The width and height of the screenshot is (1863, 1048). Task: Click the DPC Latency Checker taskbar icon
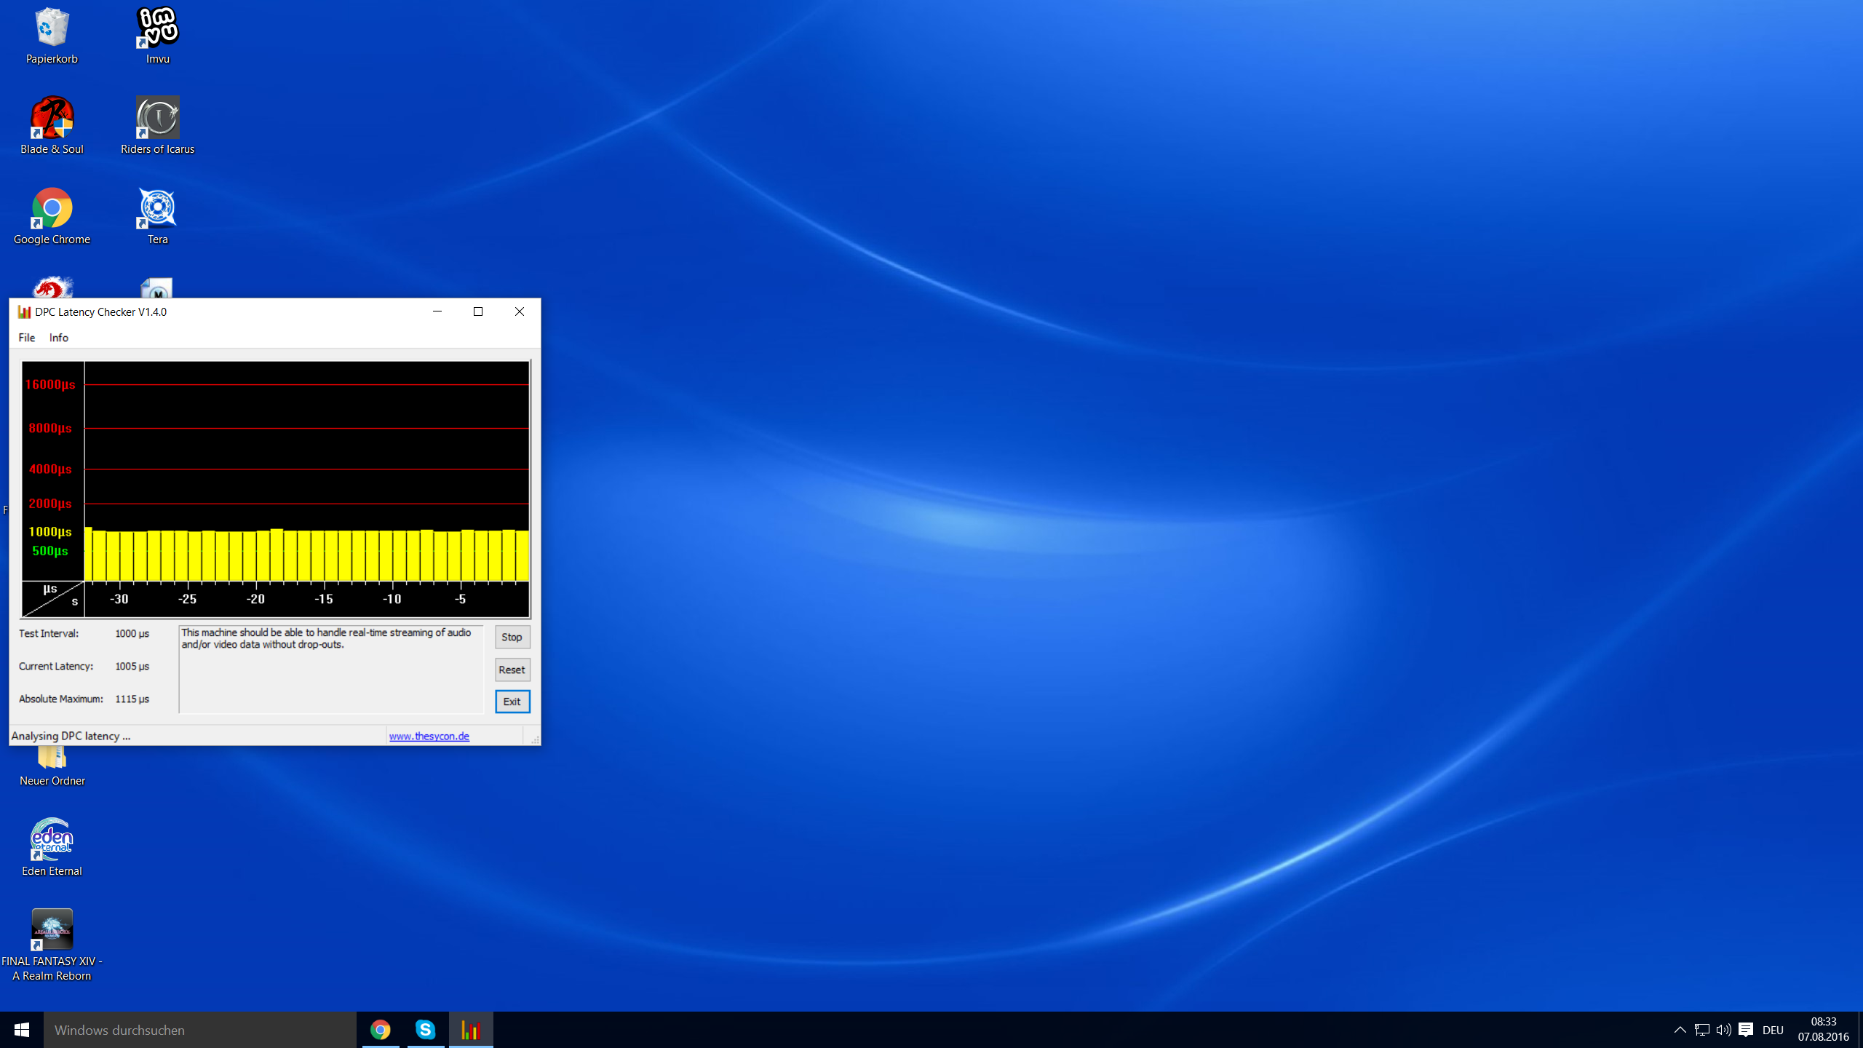(x=471, y=1030)
